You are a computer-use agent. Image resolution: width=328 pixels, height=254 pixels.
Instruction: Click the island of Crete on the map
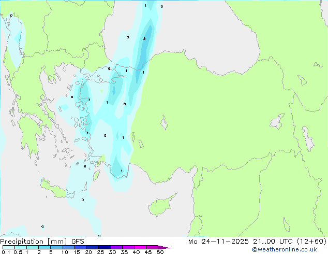[x=57, y=189]
